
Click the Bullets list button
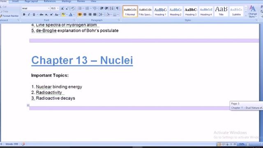click(x=80, y=8)
